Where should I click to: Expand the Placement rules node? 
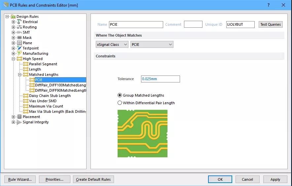click(x=13, y=117)
